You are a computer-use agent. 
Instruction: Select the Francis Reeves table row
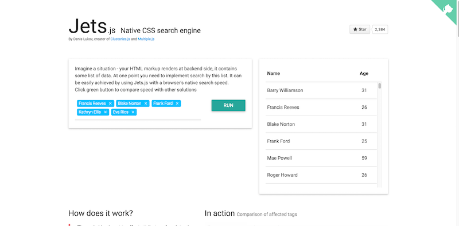coord(321,108)
